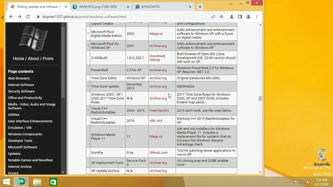333x187 pixels.
Task: Open Archive.org link for PowerShell
Action: tap(158, 70)
